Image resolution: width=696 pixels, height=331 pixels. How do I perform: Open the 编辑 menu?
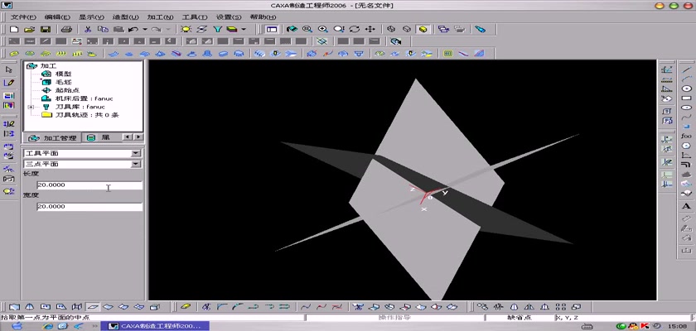click(x=57, y=17)
